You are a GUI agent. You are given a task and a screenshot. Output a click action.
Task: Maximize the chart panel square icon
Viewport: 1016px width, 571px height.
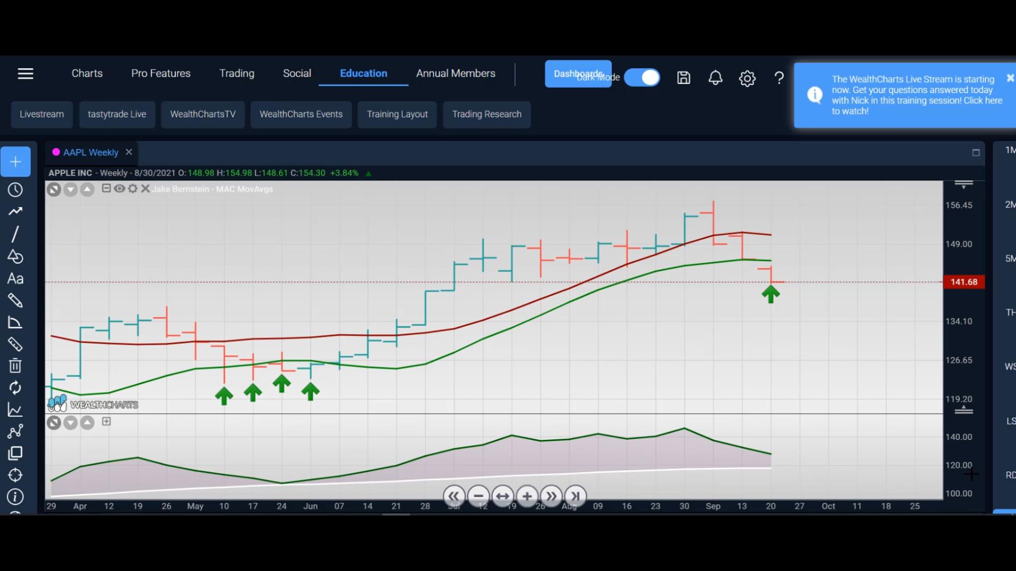click(976, 153)
